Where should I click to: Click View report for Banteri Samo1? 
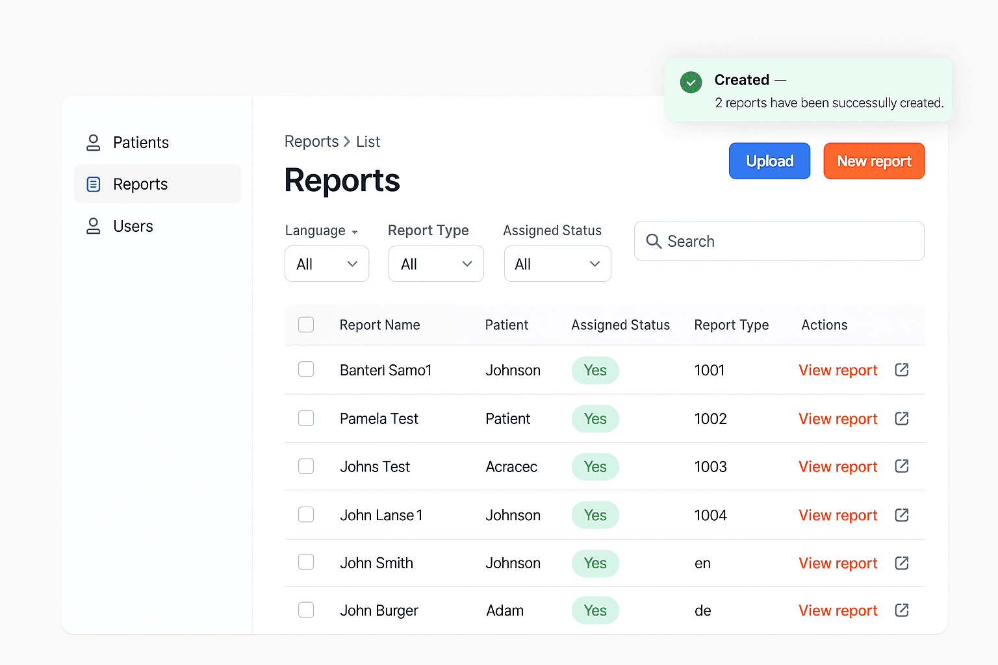pos(838,370)
